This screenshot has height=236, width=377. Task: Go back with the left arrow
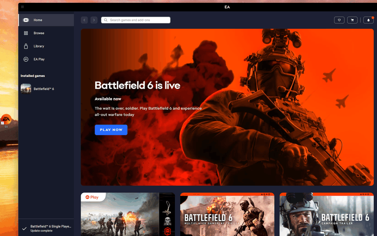84,20
